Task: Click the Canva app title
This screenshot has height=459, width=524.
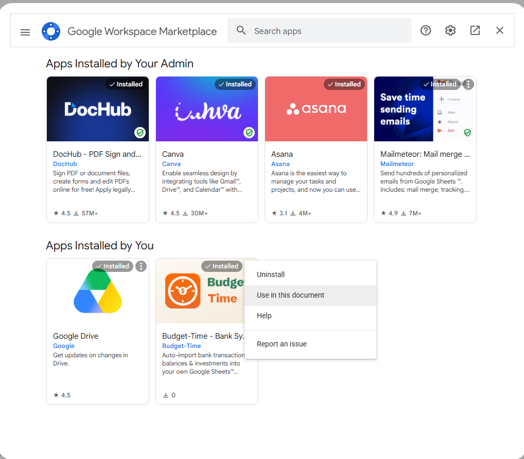Action: pyautogui.click(x=173, y=154)
